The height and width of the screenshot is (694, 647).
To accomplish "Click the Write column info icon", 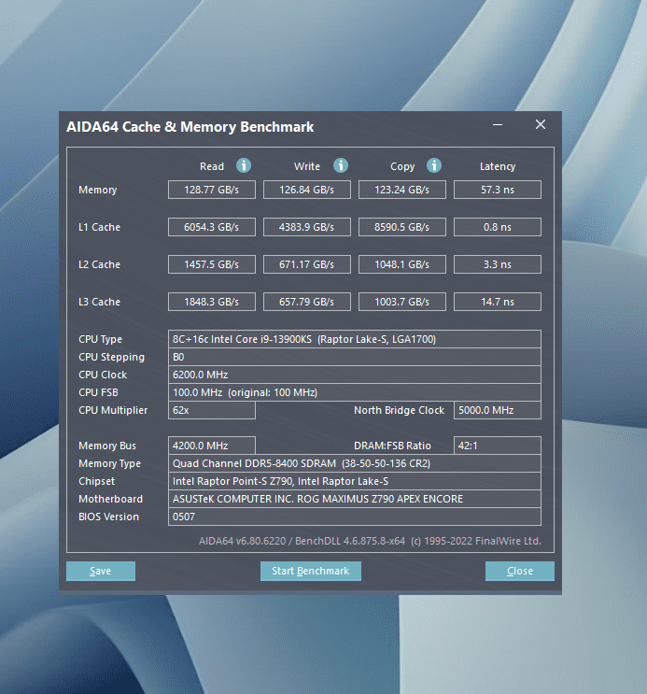I will pyautogui.click(x=341, y=165).
